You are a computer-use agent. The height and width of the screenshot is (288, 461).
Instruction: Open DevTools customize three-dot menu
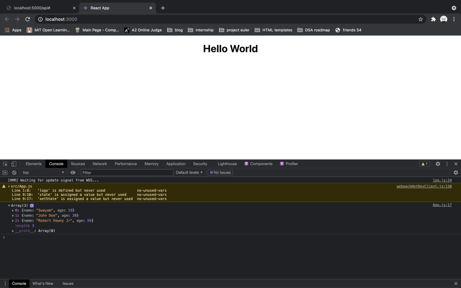tap(447, 164)
